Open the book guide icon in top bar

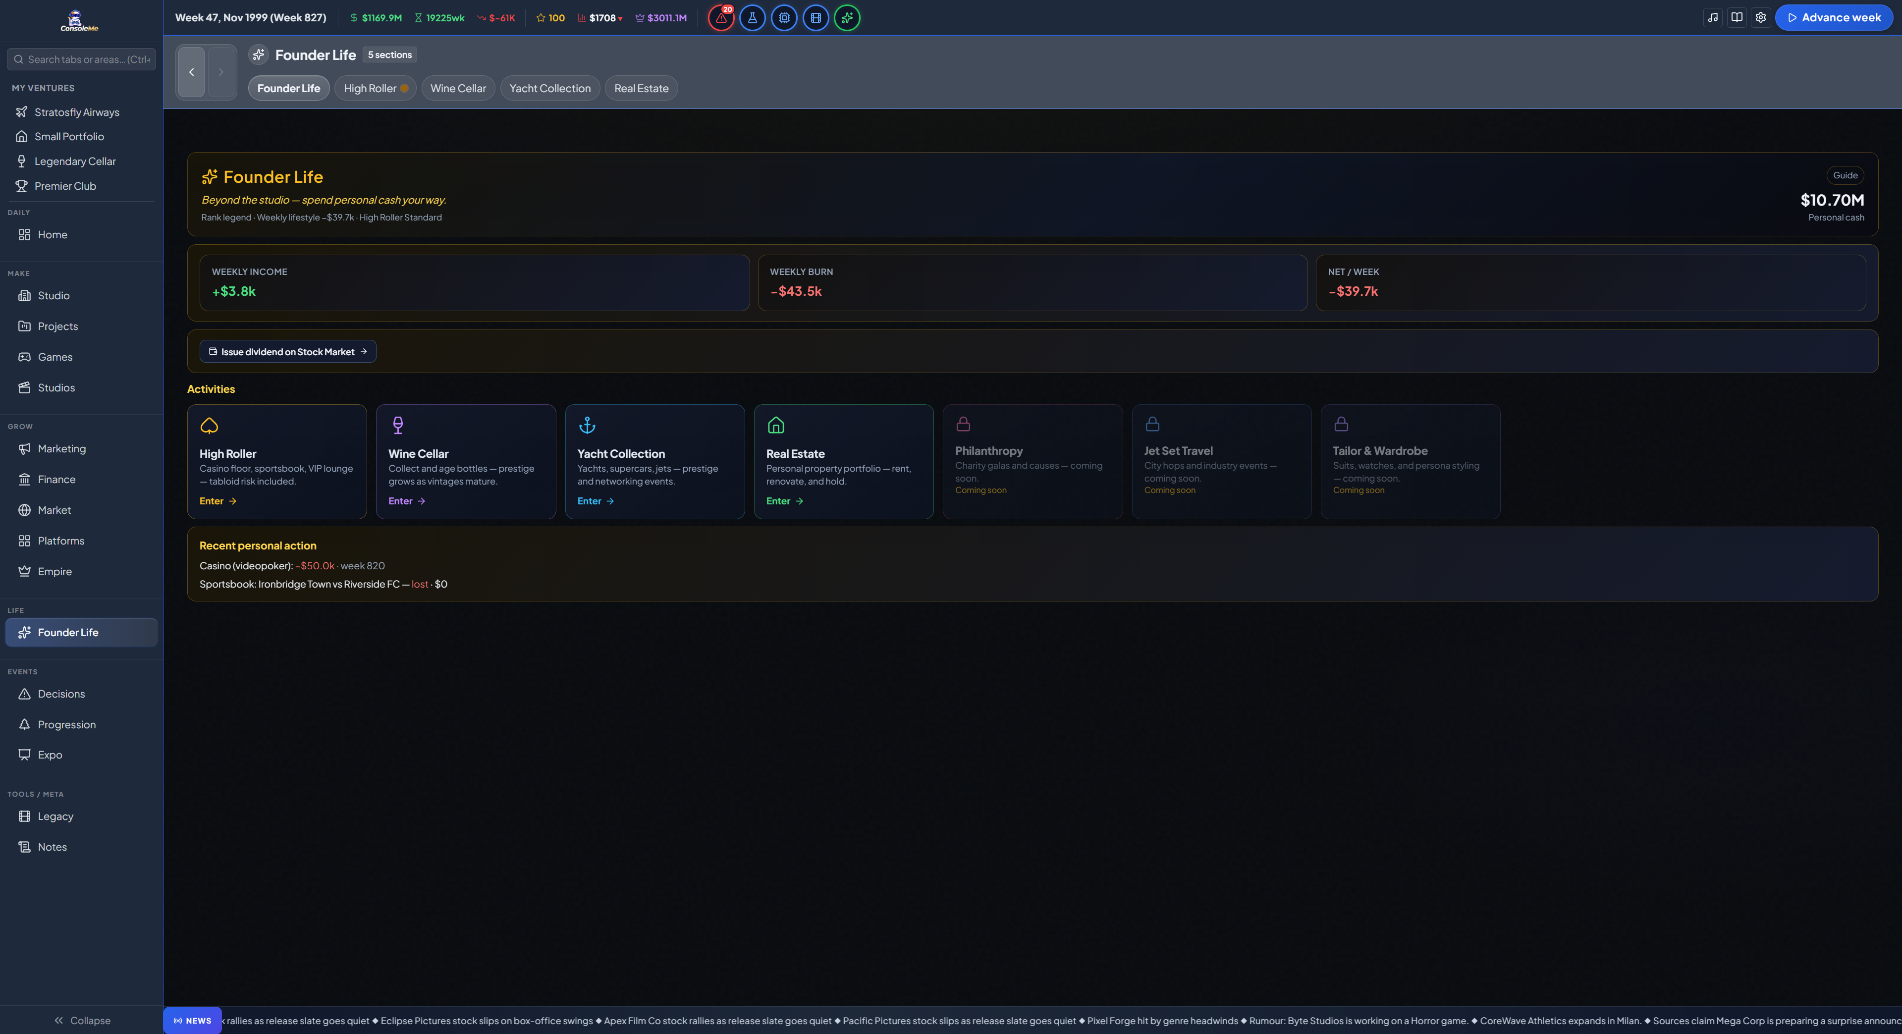click(x=1737, y=18)
